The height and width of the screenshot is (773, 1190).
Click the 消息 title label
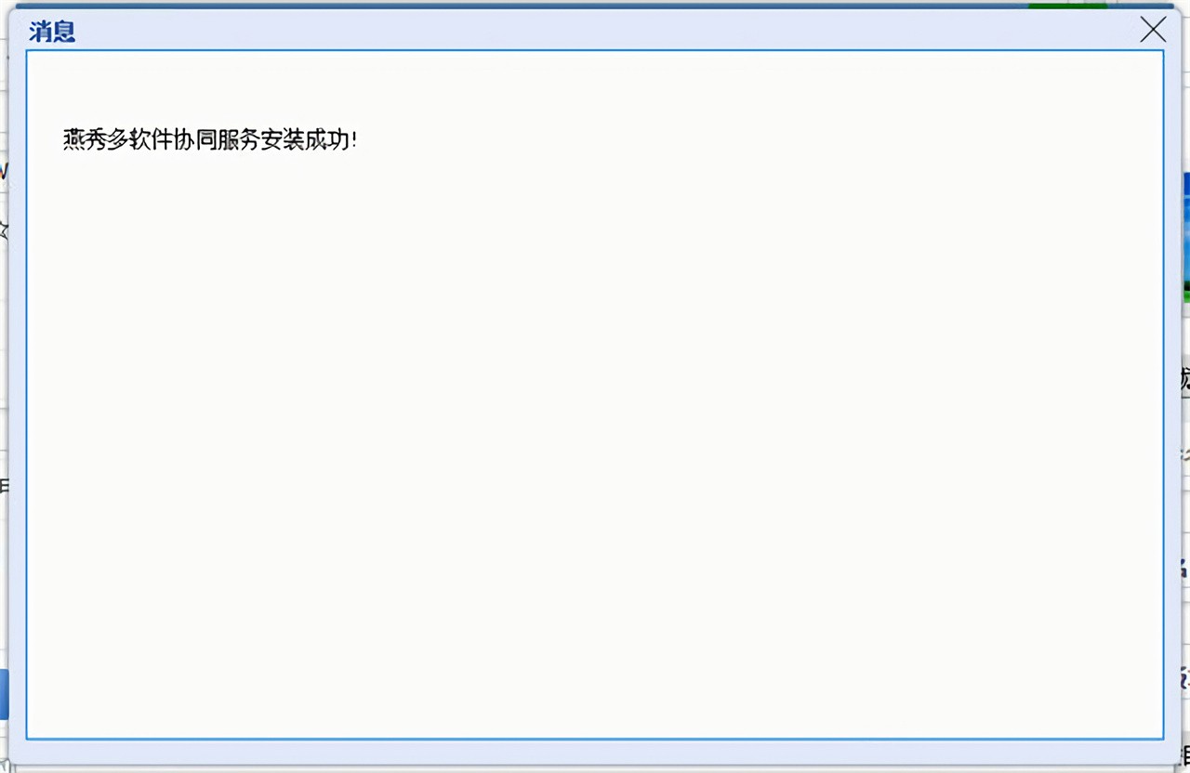click(52, 32)
